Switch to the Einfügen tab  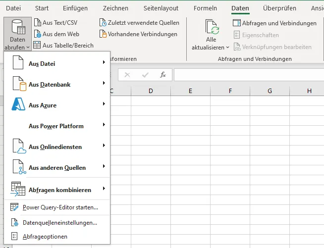(75, 8)
